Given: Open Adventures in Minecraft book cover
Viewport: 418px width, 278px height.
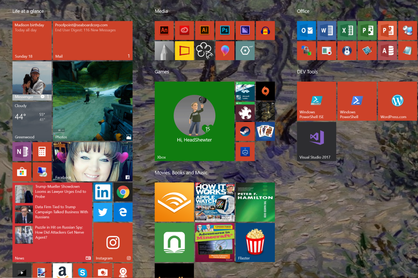Looking at the screenshot, I should tap(215, 242).
